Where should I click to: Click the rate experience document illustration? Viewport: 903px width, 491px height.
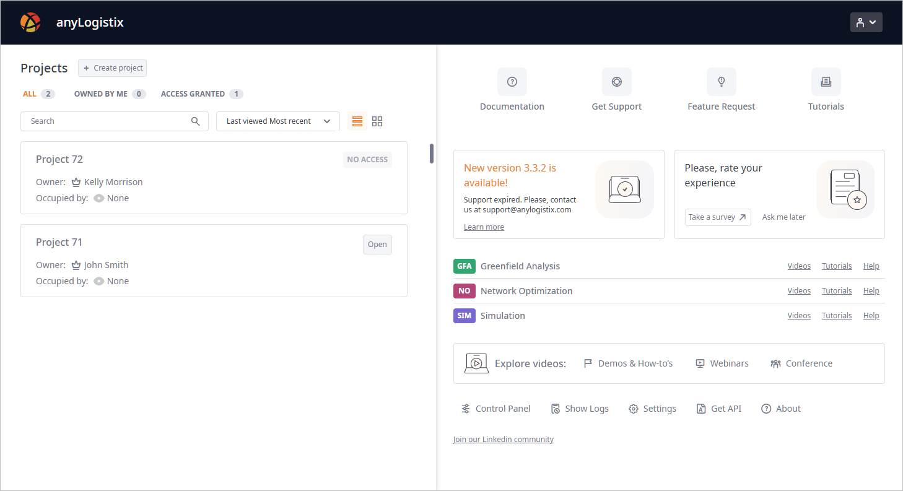[x=845, y=189]
